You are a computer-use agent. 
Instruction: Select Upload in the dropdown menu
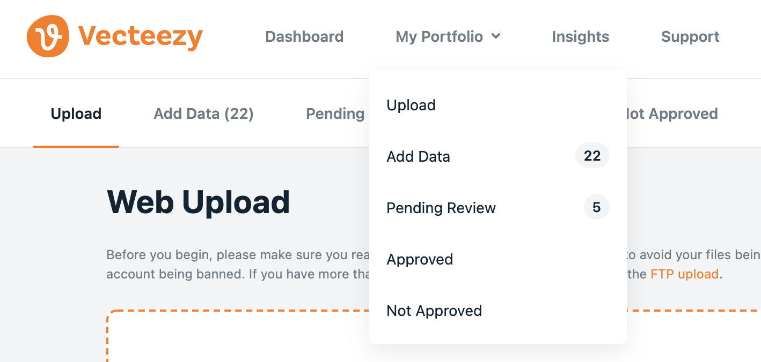(x=498, y=105)
